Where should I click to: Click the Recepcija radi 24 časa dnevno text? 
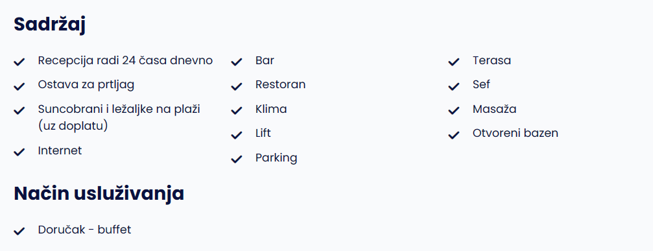125,60
